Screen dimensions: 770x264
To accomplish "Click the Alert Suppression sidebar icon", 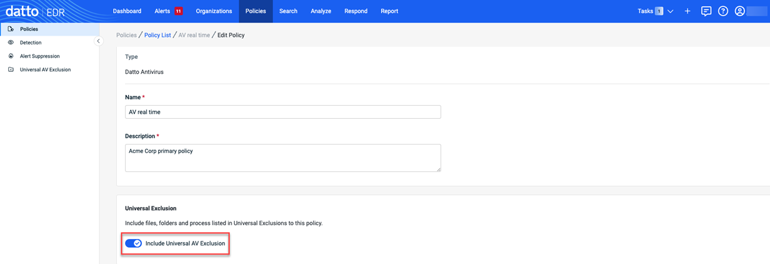I will click(11, 56).
